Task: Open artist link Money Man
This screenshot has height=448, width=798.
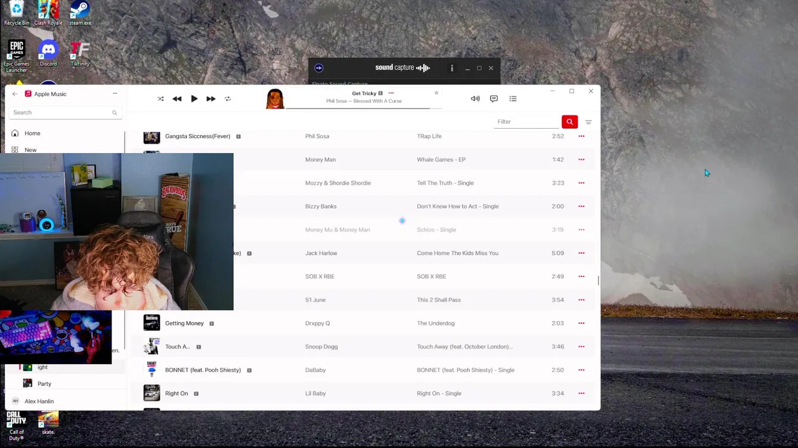Action: click(x=320, y=160)
